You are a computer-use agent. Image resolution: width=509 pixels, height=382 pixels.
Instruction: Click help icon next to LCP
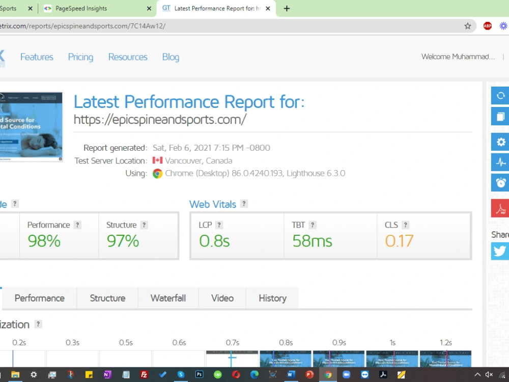click(x=219, y=225)
